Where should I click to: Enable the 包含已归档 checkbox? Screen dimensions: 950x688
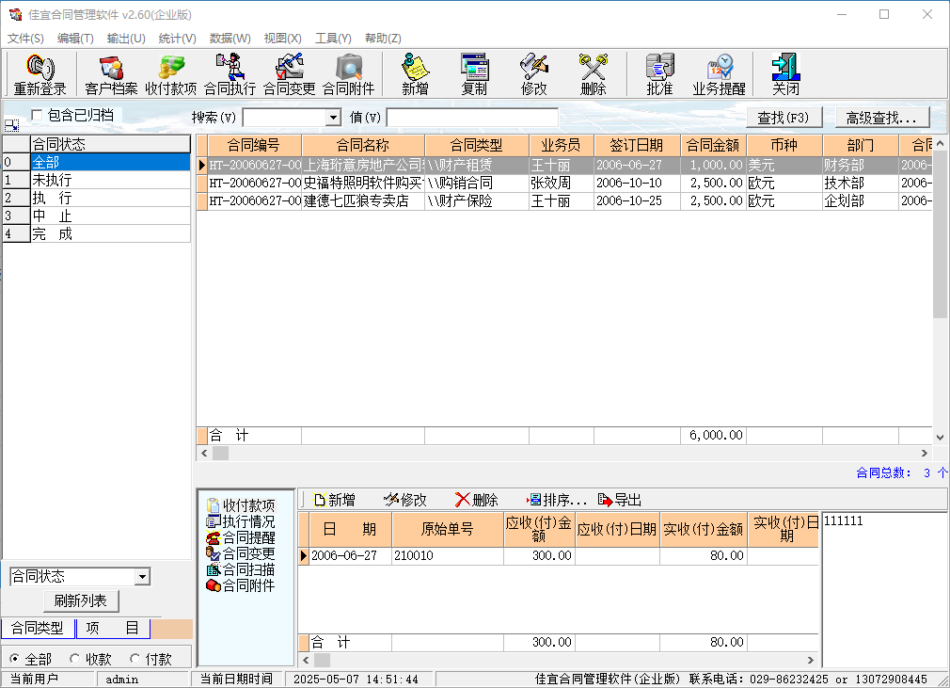tap(38, 115)
